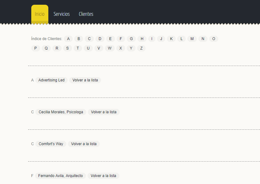Select letter X in the index
The height and width of the screenshot is (184, 260).
(121, 48)
